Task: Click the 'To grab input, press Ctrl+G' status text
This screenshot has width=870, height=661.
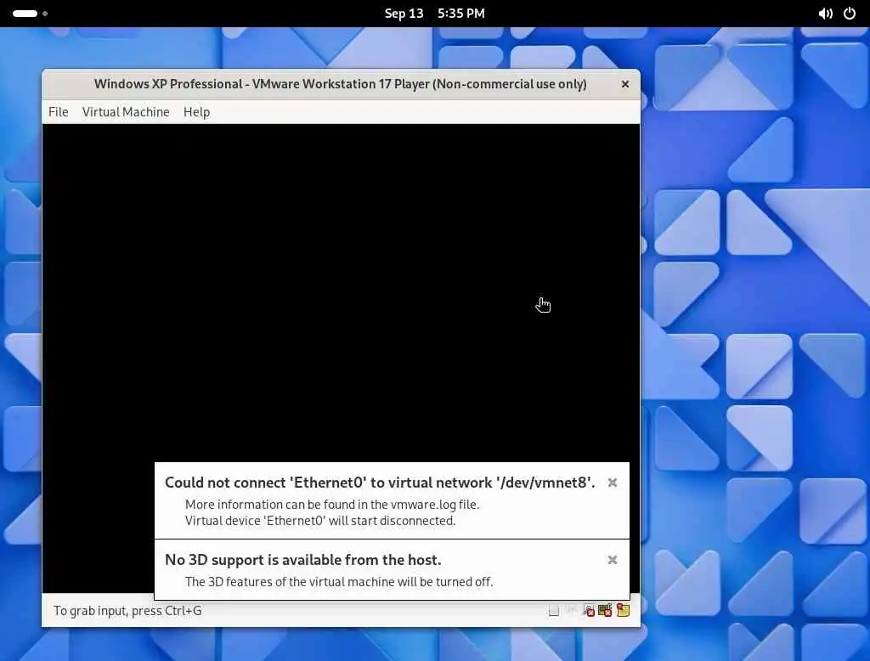Action: pyautogui.click(x=127, y=611)
